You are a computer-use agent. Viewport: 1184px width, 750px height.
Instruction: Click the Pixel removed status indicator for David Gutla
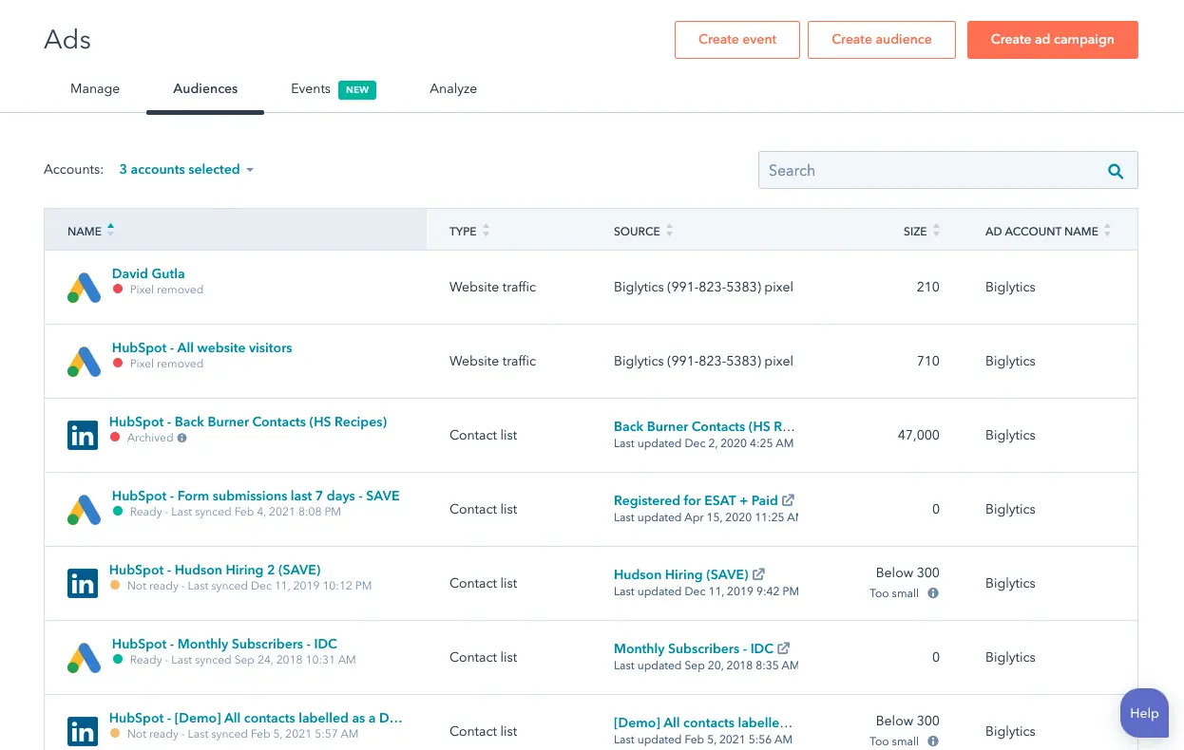tap(119, 290)
